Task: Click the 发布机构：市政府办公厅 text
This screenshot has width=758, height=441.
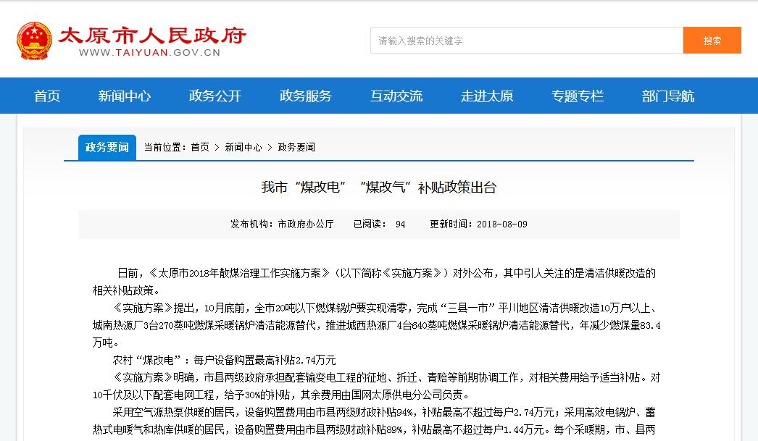Action: tap(282, 224)
